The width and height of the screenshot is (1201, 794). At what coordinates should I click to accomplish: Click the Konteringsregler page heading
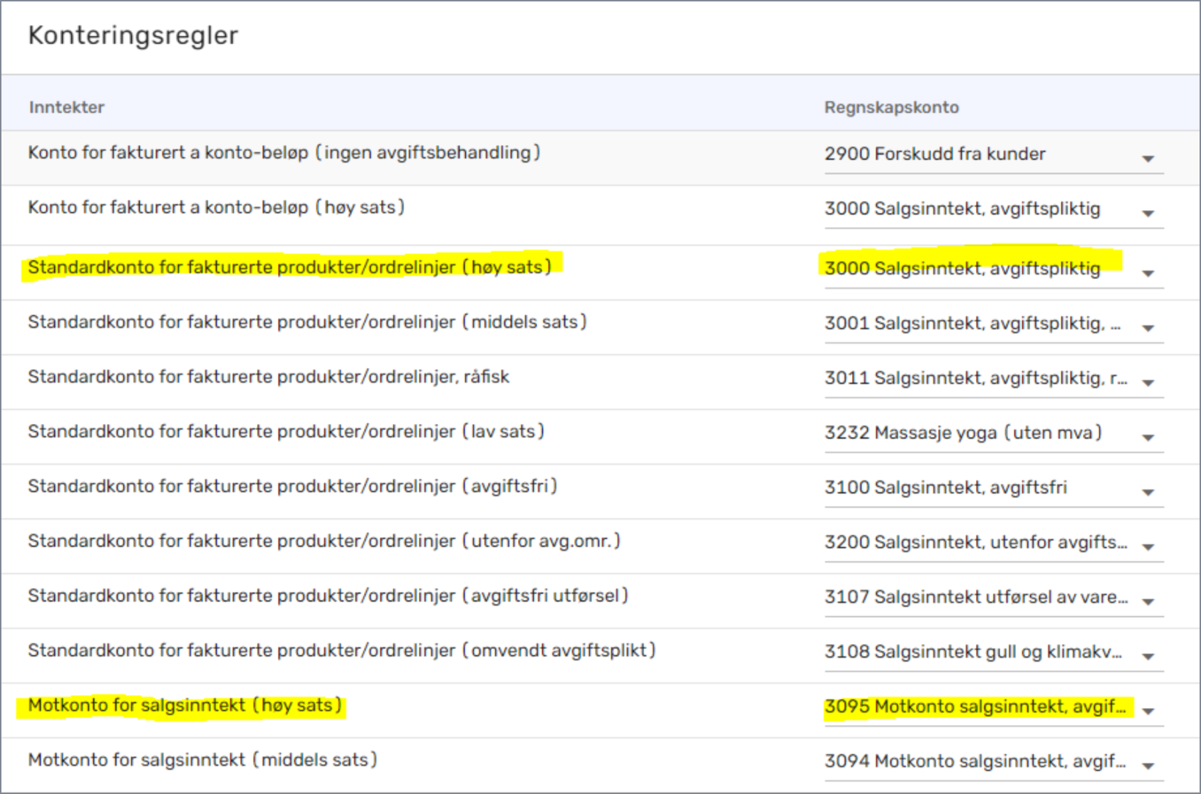133,35
